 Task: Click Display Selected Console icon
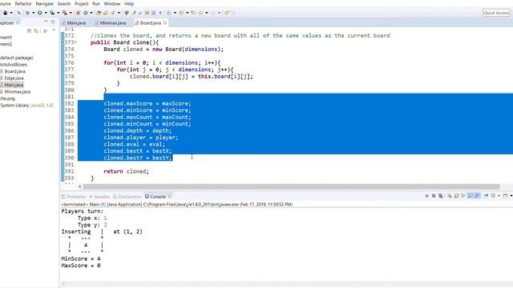click(493, 196)
